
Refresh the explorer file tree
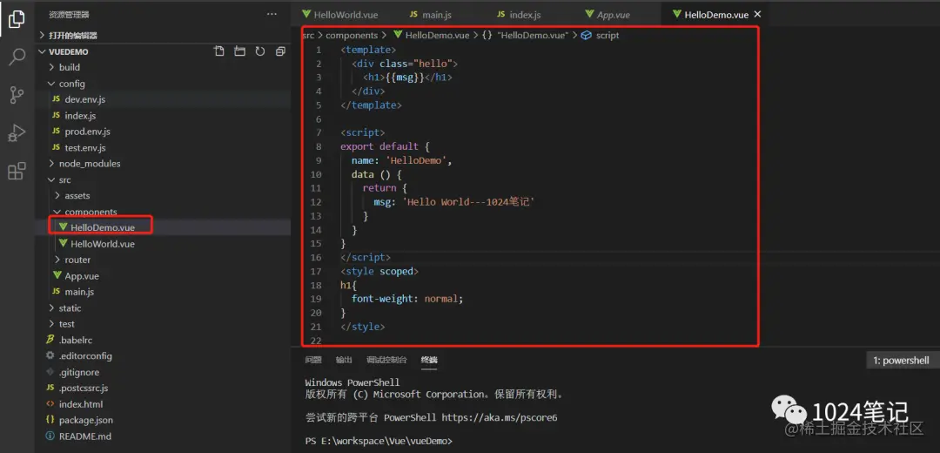tap(260, 51)
